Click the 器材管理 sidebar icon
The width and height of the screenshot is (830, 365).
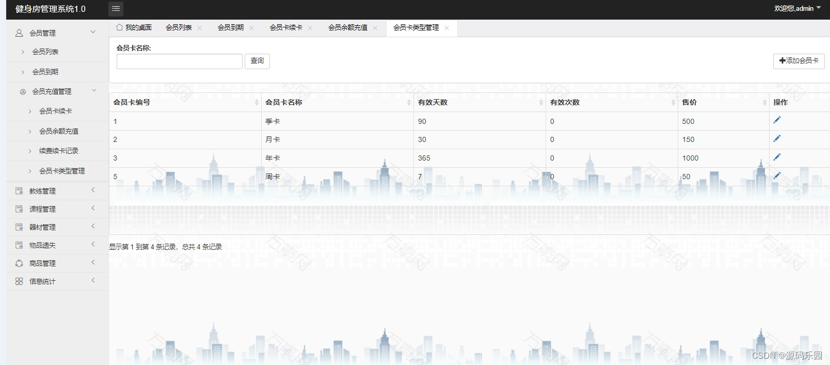(x=19, y=227)
